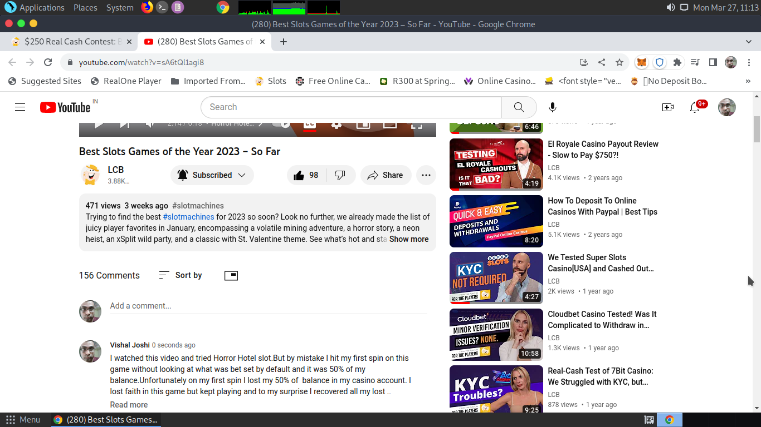Go to the YouTube home logo
The width and height of the screenshot is (761, 427).
click(x=65, y=107)
